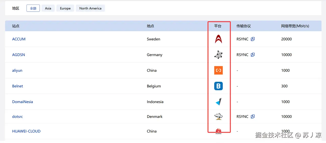This screenshot has height=143, width=326.
Task: Click the Germany location cell
Action: [x=155, y=55]
